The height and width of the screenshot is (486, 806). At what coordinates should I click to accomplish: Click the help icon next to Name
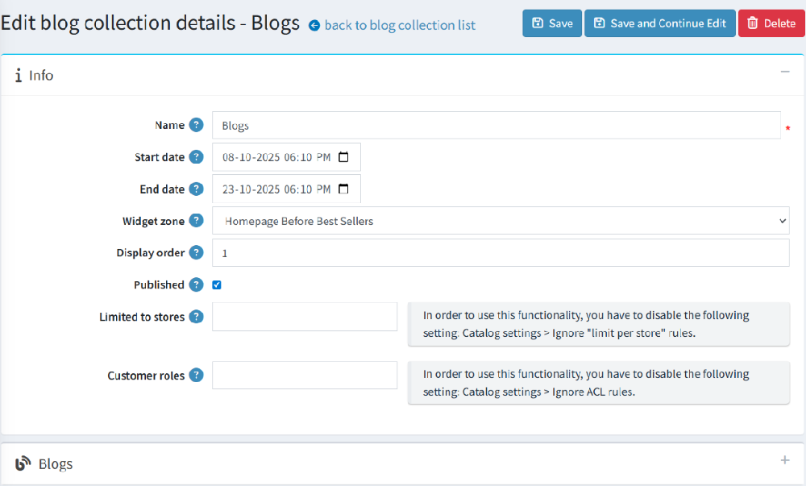[196, 125]
